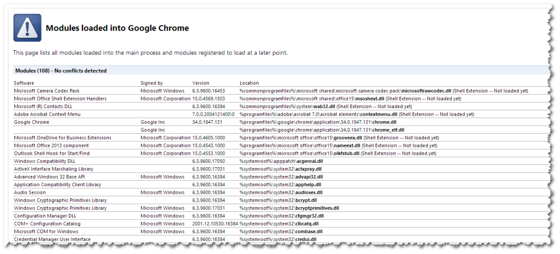Viewport: 560px width, 254px height.
Task: Select 'Microsoft COM for Windows' entry
Action: click(46, 232)
